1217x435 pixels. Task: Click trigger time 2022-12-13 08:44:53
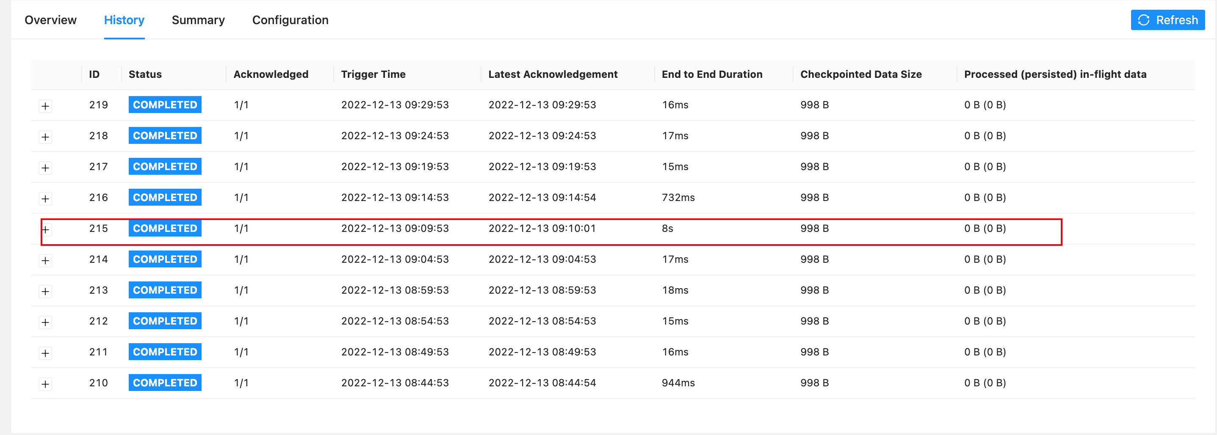(395, 383)
